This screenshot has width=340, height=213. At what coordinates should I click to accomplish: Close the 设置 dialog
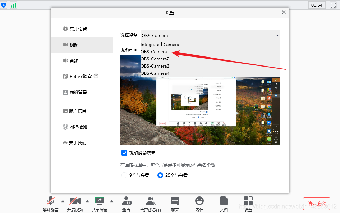tap(284, 12)
